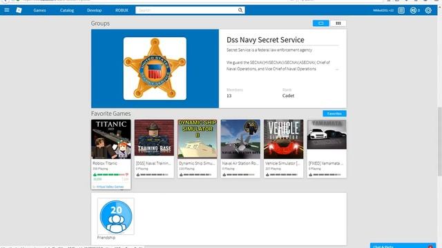Screen dimensions: 442x248
Task: Open the notifications feed icon
Action: click(x=401, y=10)
